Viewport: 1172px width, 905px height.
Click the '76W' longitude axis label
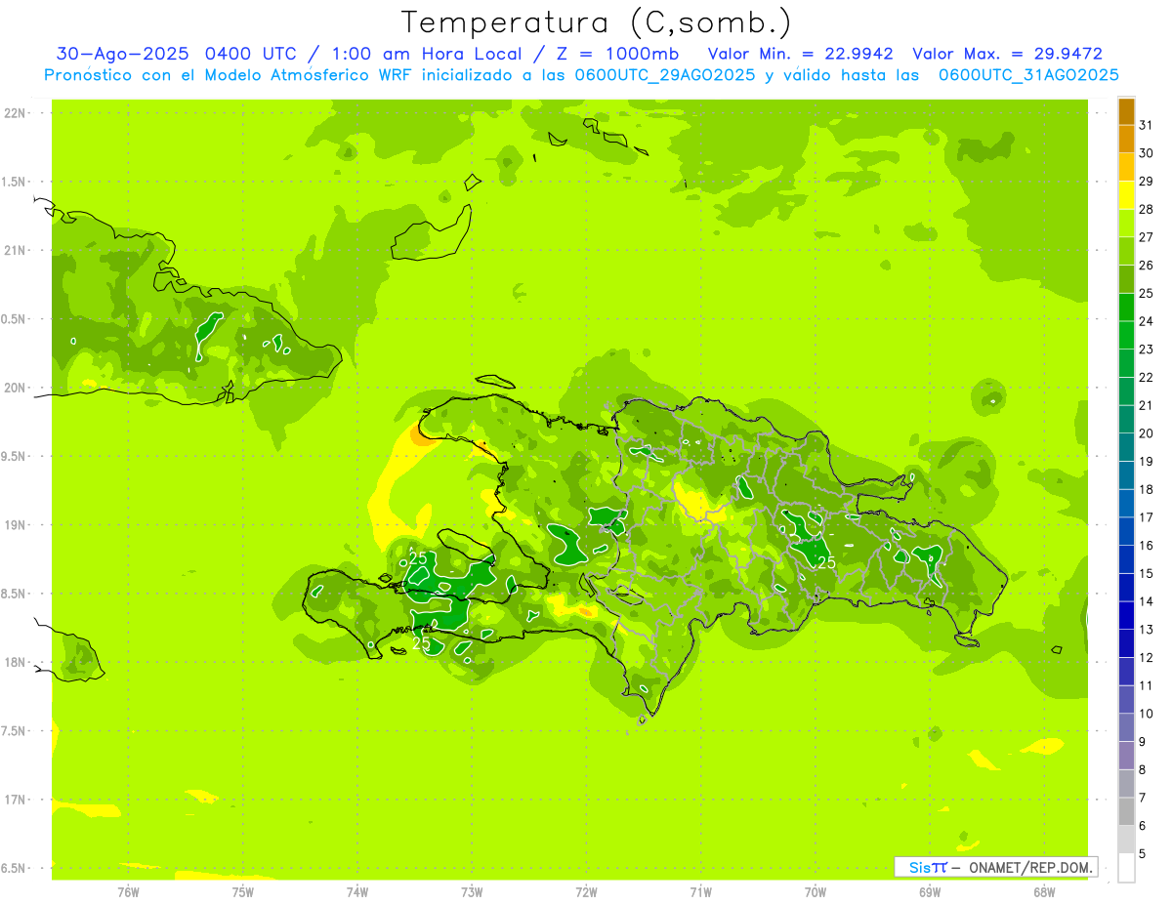[x=128, y=891]
